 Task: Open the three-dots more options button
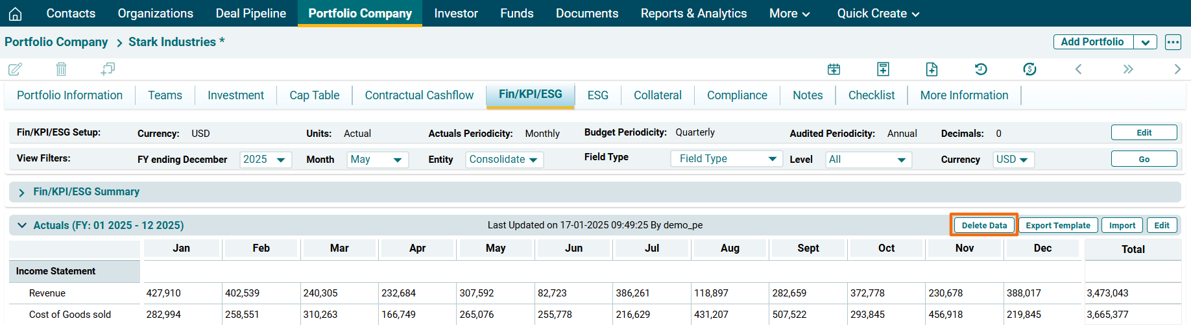(x=1173, y=42)
